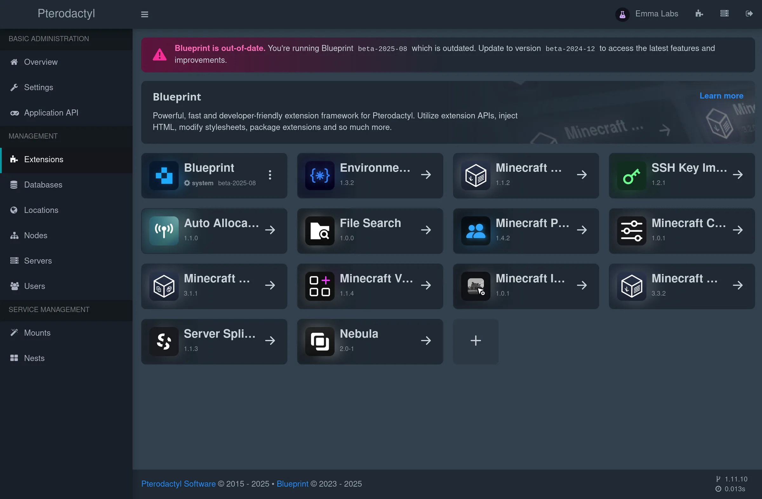
Task: Click the plus tile to add a new extension
Action: (476, 341)
